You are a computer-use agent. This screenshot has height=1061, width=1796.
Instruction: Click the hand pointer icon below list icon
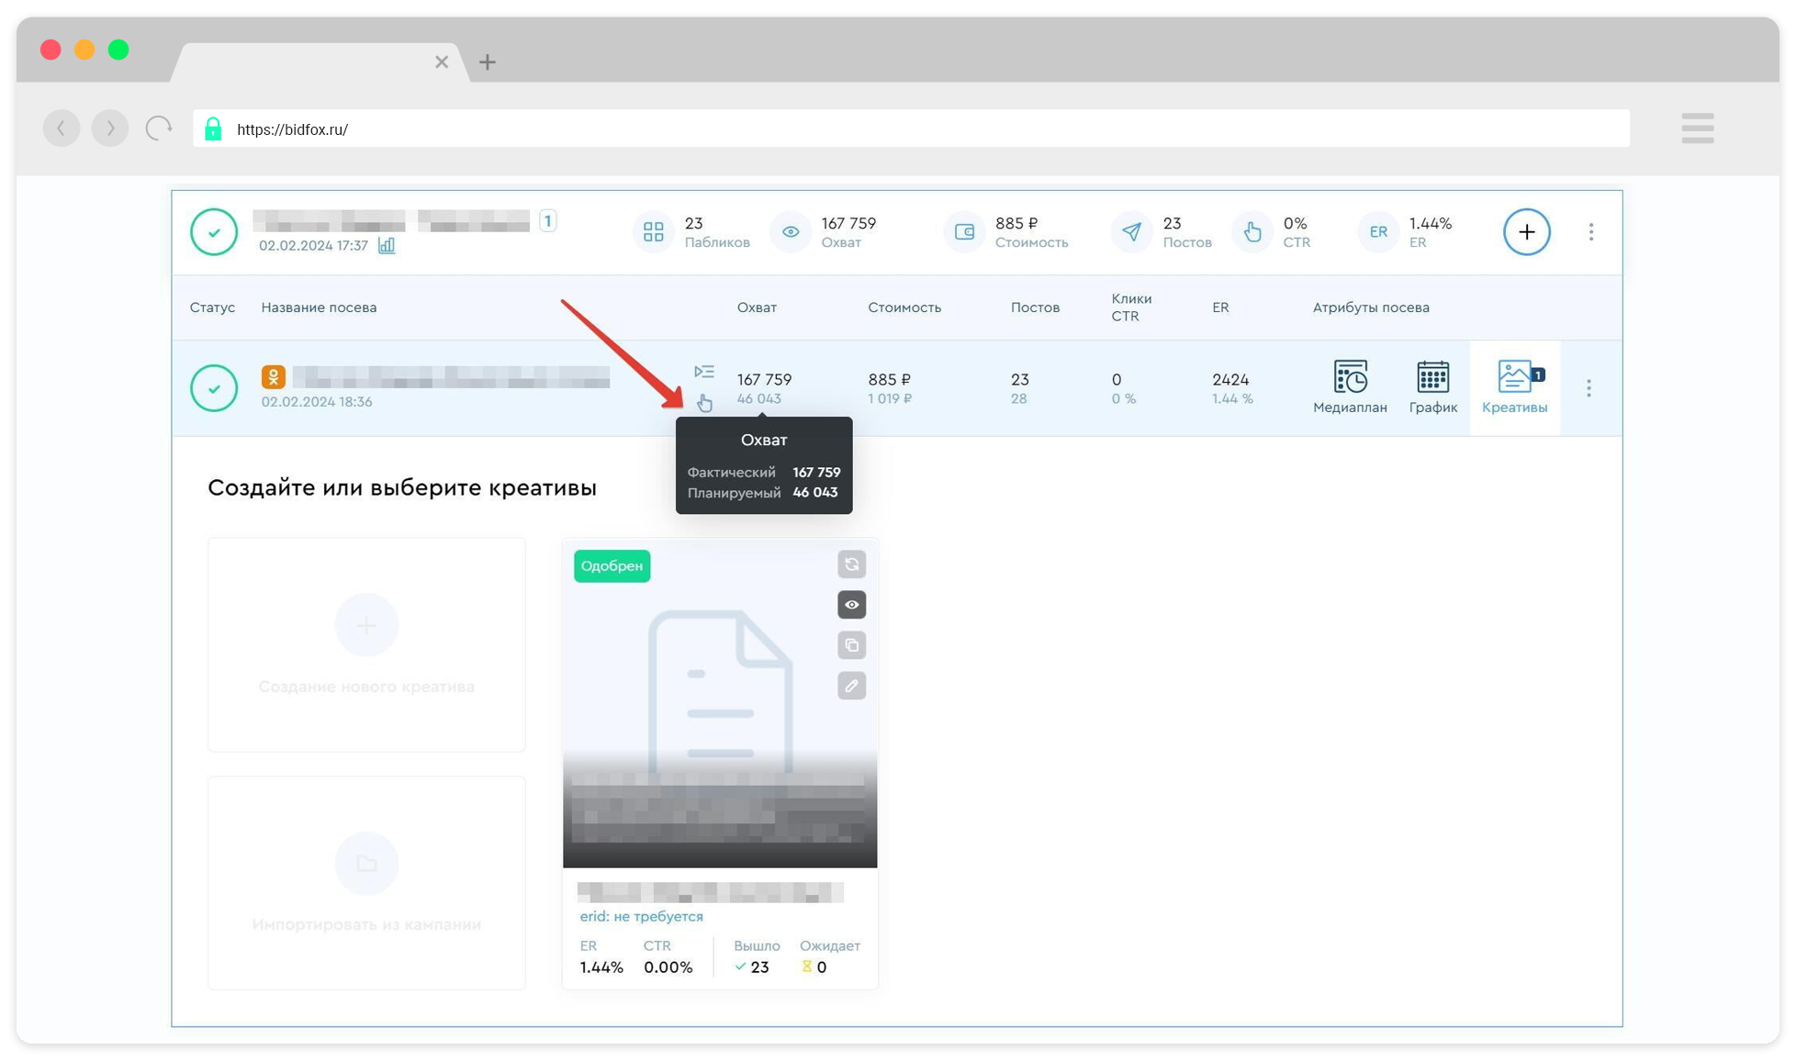704,403
